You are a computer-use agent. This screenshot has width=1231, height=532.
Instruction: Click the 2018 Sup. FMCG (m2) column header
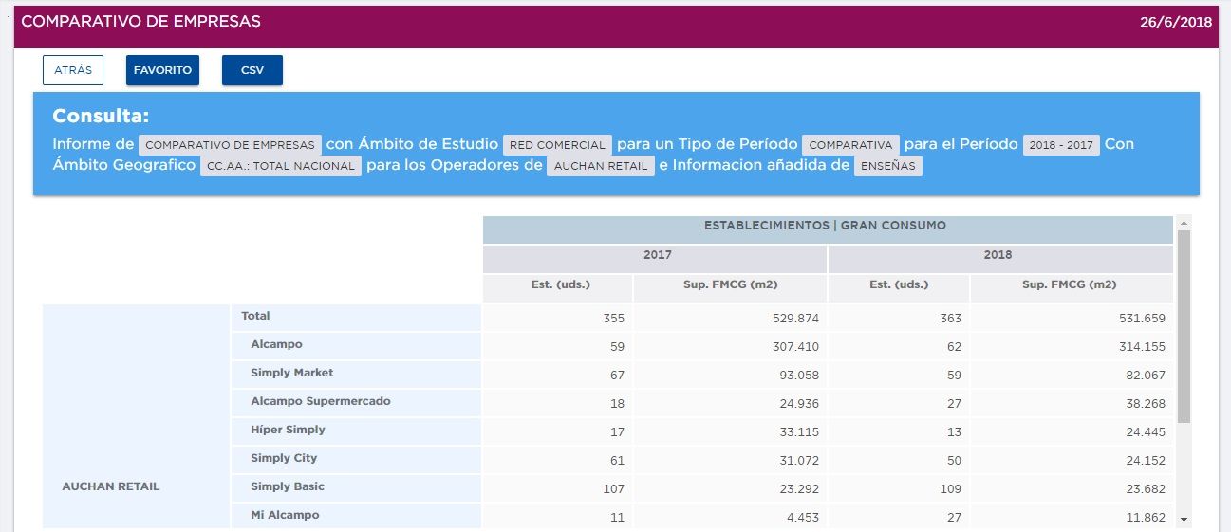[1072, 288]
